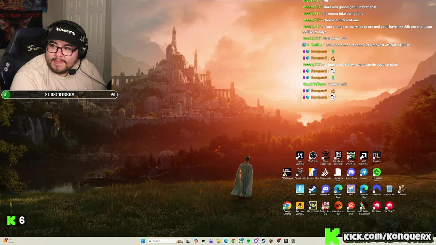Open Steam from the taskbar
Viewport: 436px width, 245px height.
coord(263,241)
